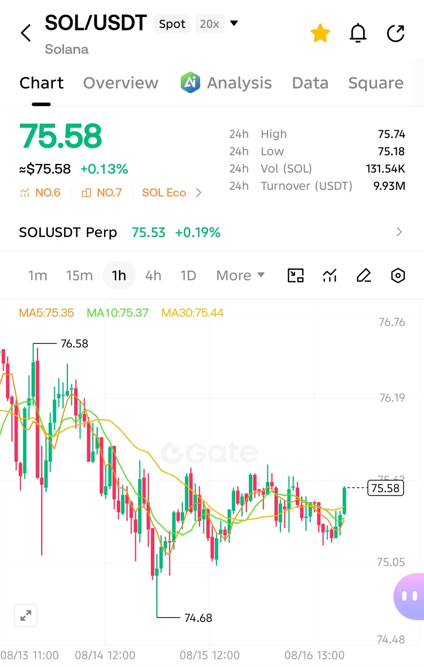Open the Analysis tab

click(x=239, y=83)
